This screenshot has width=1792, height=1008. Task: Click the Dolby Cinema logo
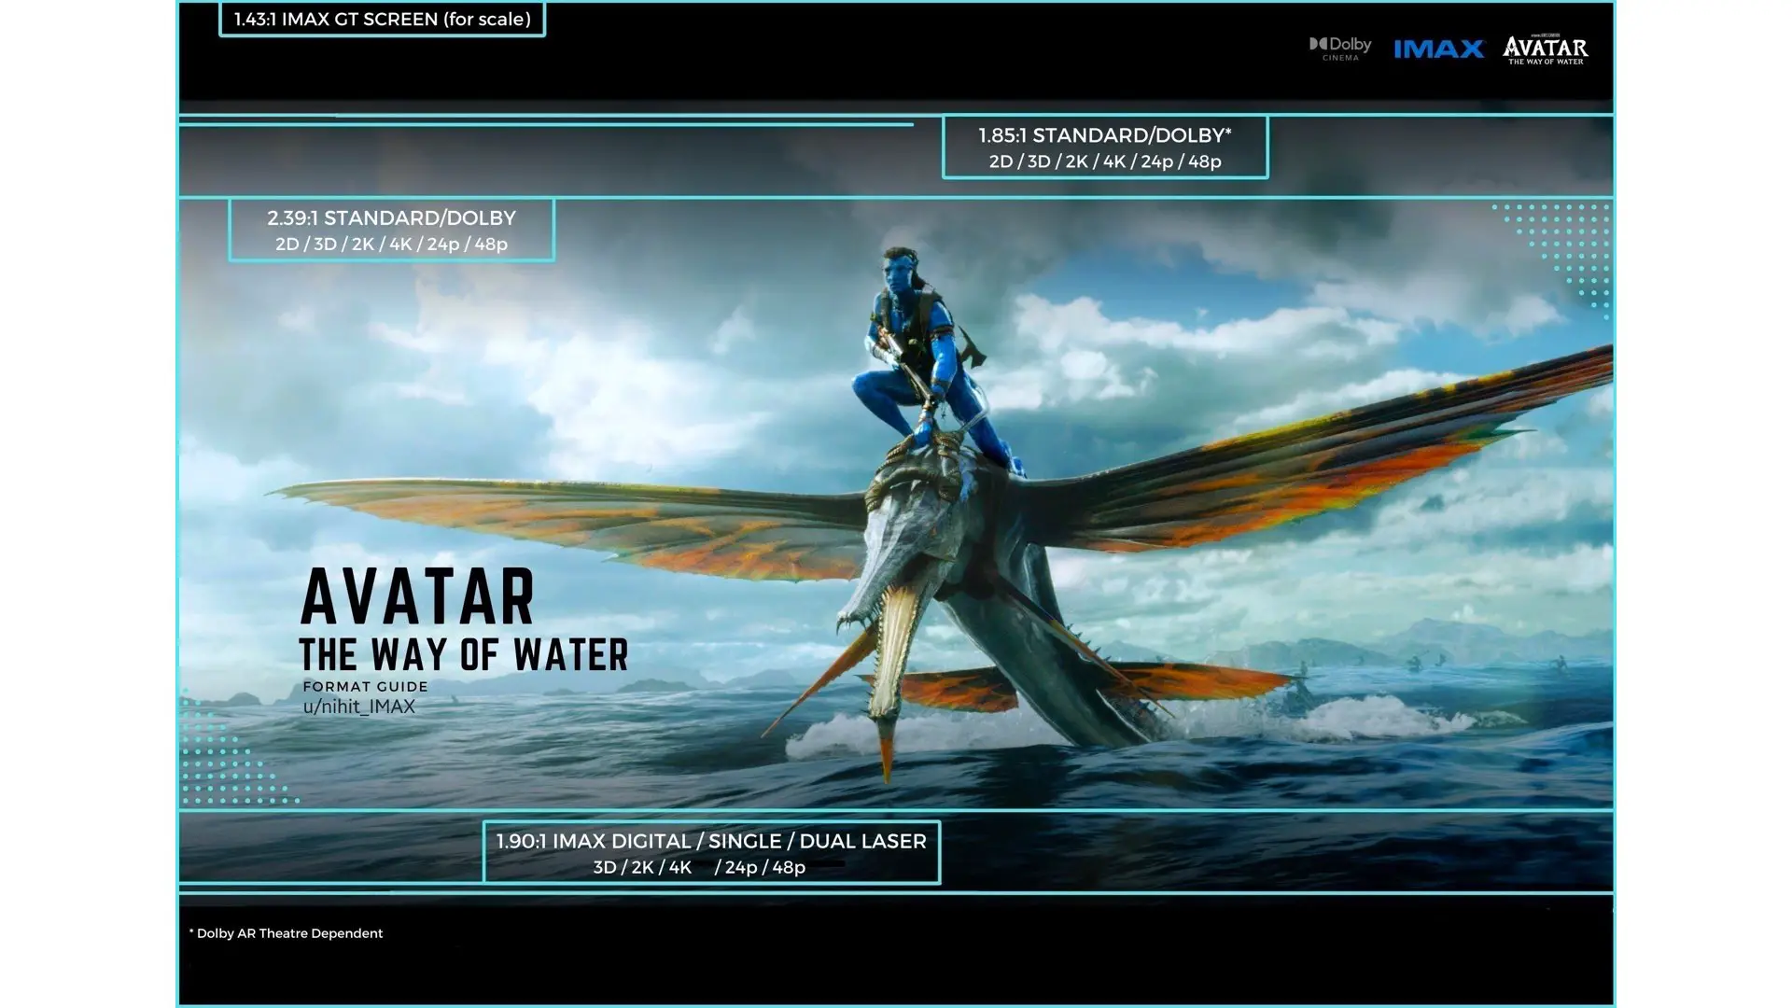[1340, 49]
